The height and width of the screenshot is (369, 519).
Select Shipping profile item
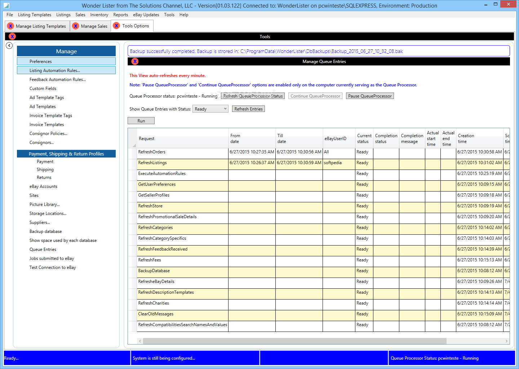(45, 170)
